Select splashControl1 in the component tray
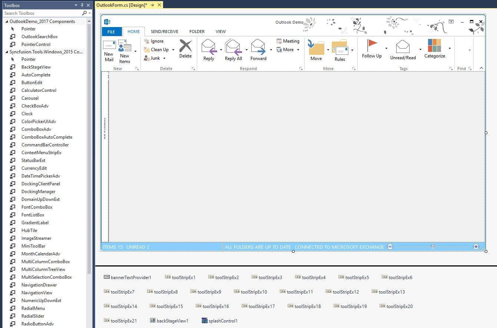The height and width of the screenshot is (328, 497). coord(219,321)
